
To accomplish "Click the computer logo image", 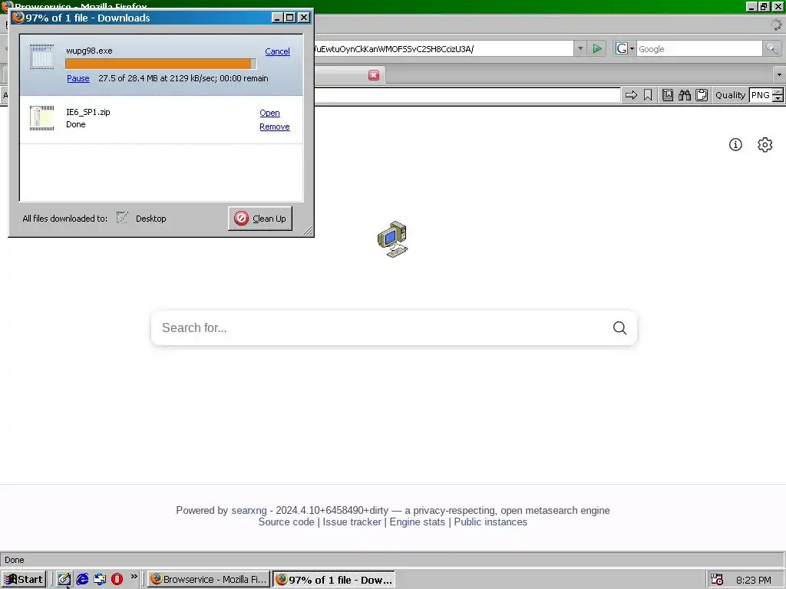I will (x=392, y=239).
